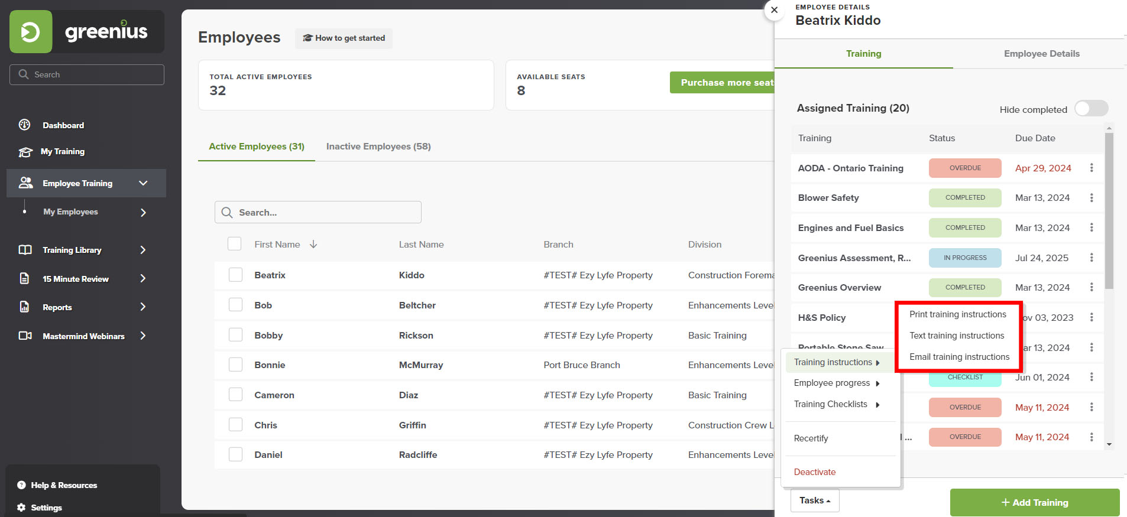
Task: Choose Text training instructions
Action: pyautogui.click(x=957, y=336)
